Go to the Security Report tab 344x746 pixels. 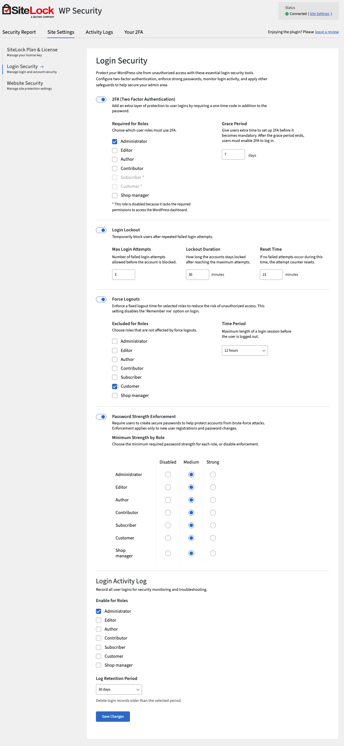click(19, 32)
